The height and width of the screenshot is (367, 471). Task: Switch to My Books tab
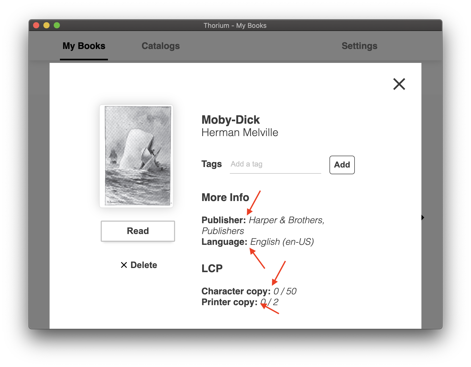pos(84,46)
